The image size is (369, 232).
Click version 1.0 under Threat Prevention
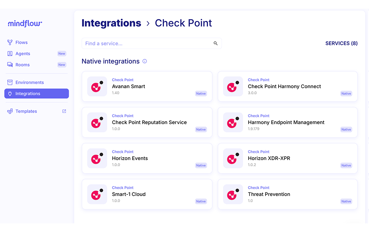pos(250,201)
